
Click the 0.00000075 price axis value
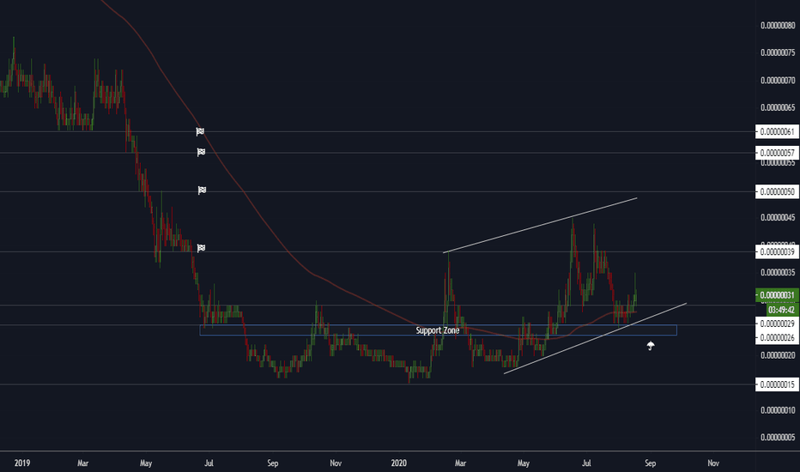pos(778,52)
